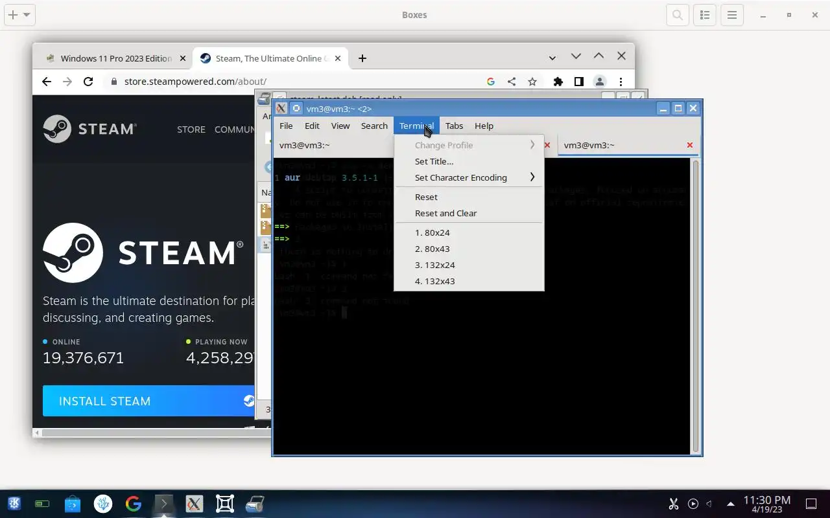Open the browser three-dot menu
The height and width of the screenshot is (518, 830).
coord(621,82)
